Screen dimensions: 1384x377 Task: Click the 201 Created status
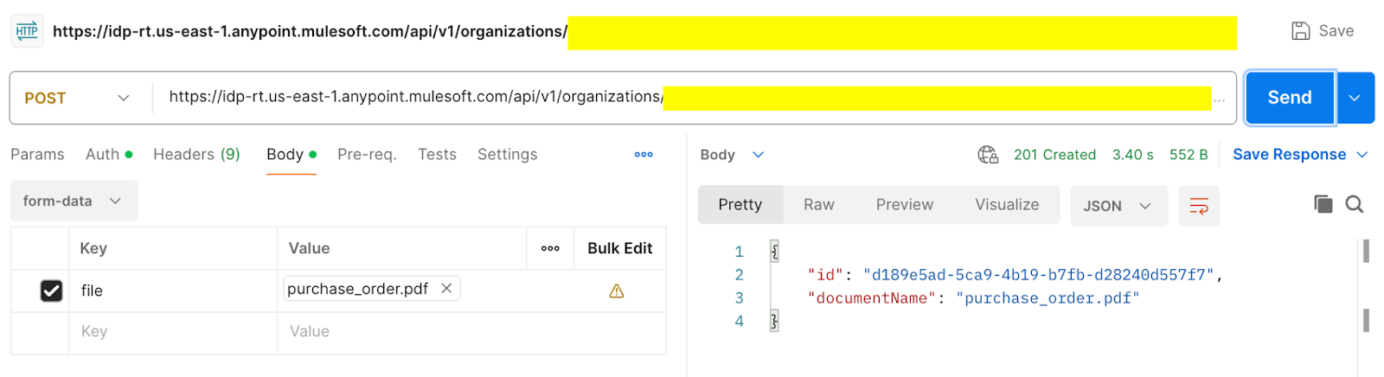1054,155
